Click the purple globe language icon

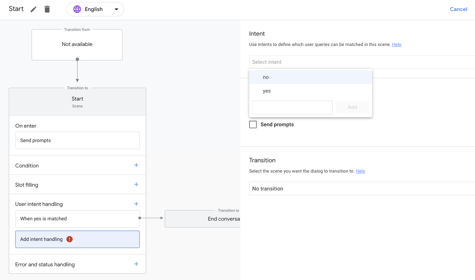click(x=77, y=9)
